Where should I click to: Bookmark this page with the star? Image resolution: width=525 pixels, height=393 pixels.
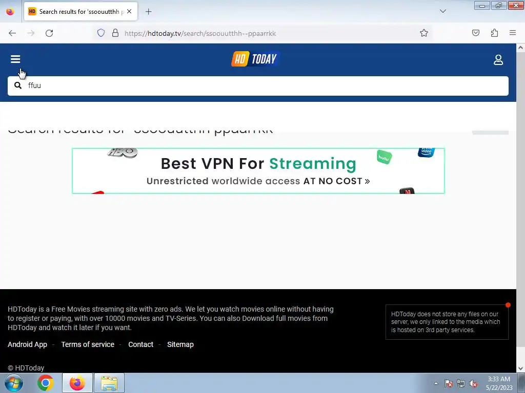[x=424, y=33]
